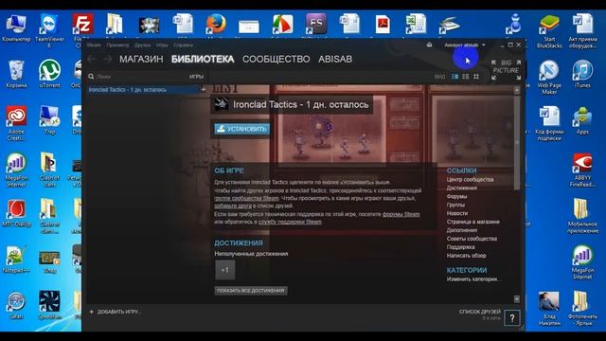
Task: Open uTorrent desktop shortcut
Action: pos(49,74)
